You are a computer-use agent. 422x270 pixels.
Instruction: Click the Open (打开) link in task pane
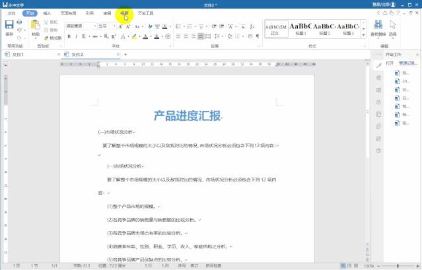click(x=390, y=63)
